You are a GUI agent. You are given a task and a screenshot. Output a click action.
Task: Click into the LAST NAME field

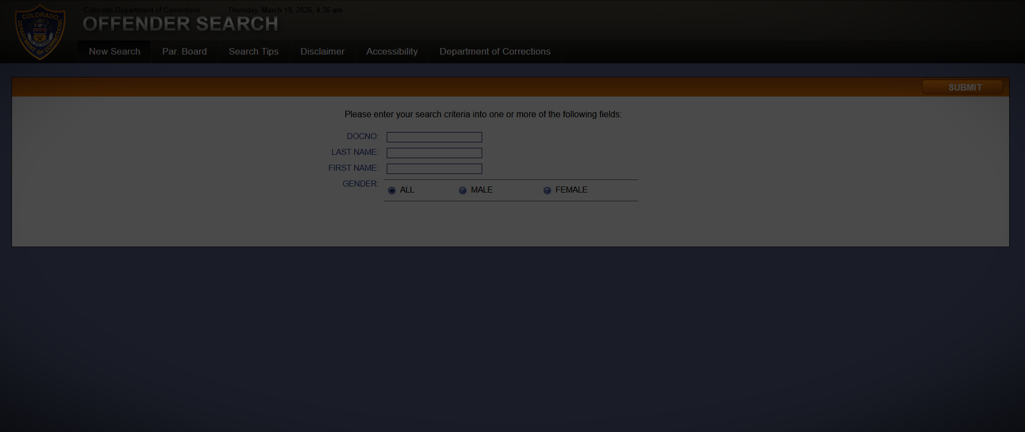click(434, 153)
